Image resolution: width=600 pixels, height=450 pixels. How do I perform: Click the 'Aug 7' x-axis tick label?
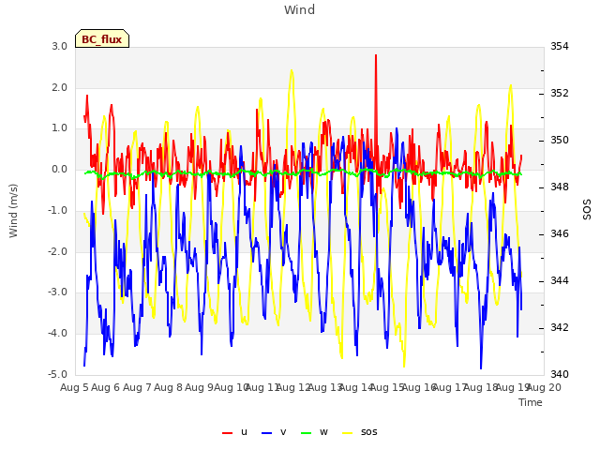(x=137, y=387)
